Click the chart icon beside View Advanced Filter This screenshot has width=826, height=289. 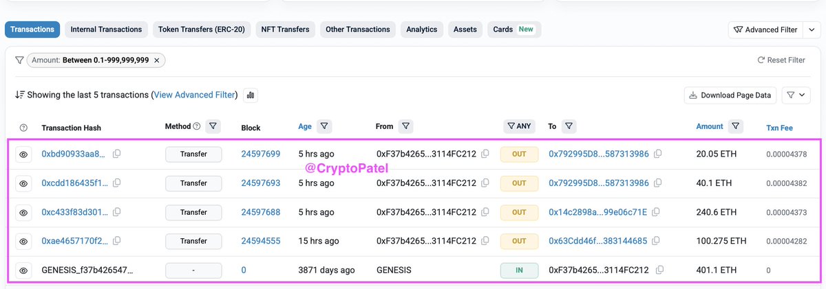tap(251, 95)
